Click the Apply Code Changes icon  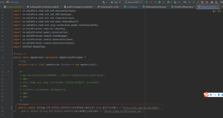(x=155, y=2)
